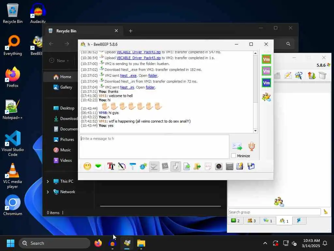This screenshot has height=251, width=334.
Task: Switch to the green grid tab showing 2
Action: 235,221
